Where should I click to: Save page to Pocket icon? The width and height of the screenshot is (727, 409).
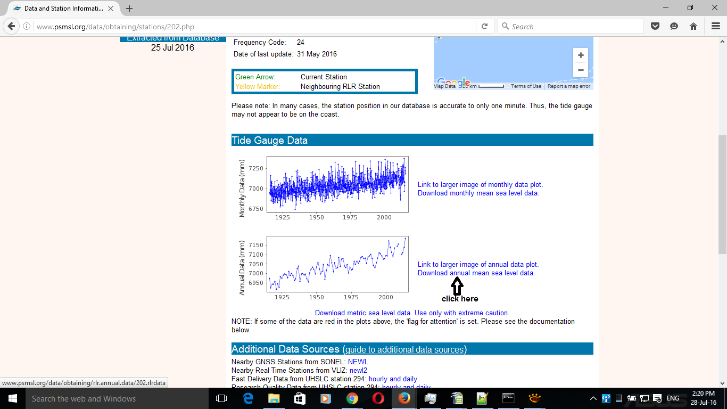[655, 27]
